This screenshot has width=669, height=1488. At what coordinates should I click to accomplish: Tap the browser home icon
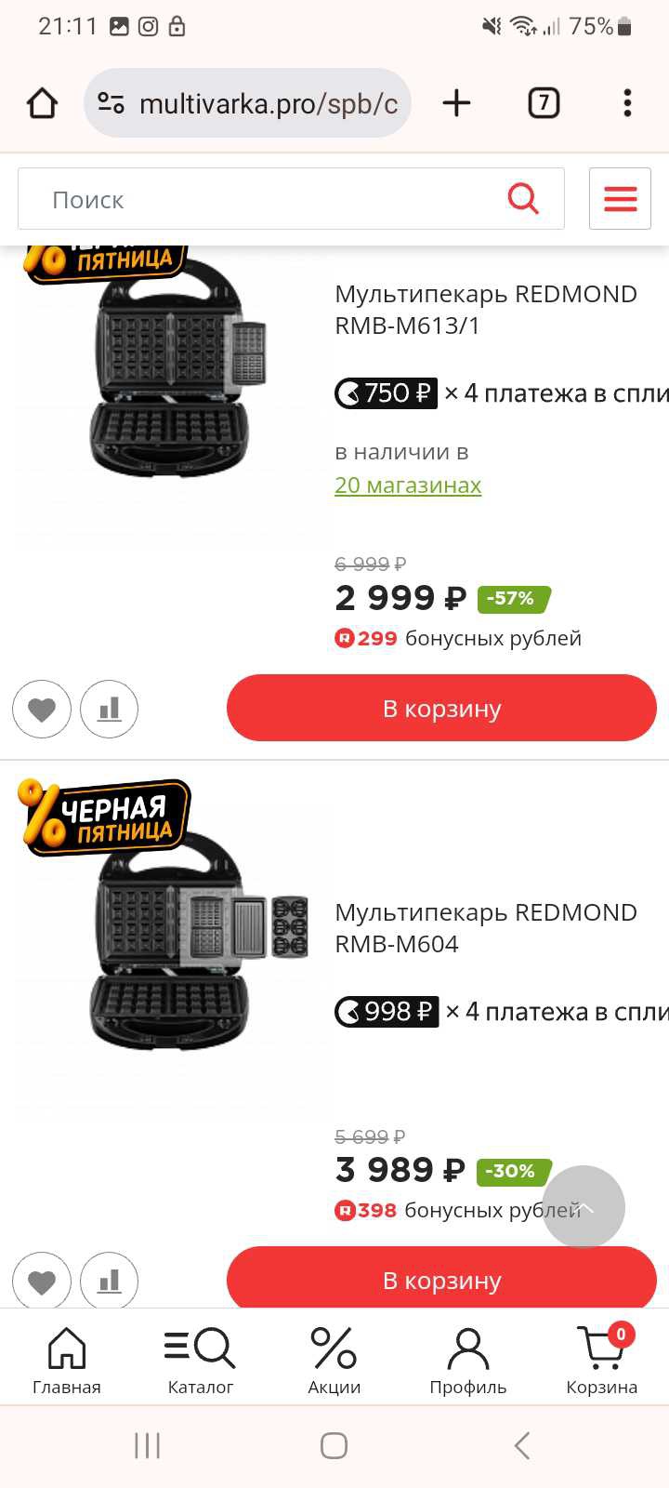[x=42, y=103]
